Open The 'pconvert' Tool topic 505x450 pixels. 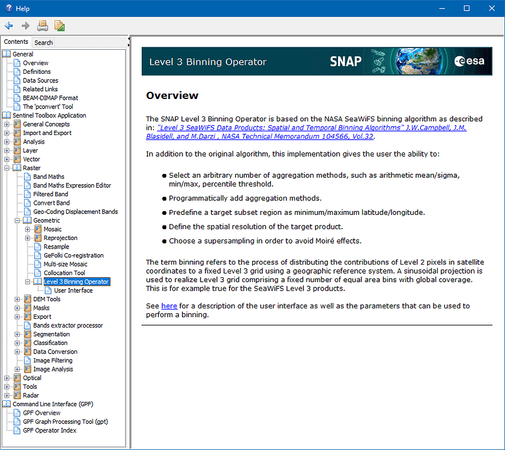48,107
